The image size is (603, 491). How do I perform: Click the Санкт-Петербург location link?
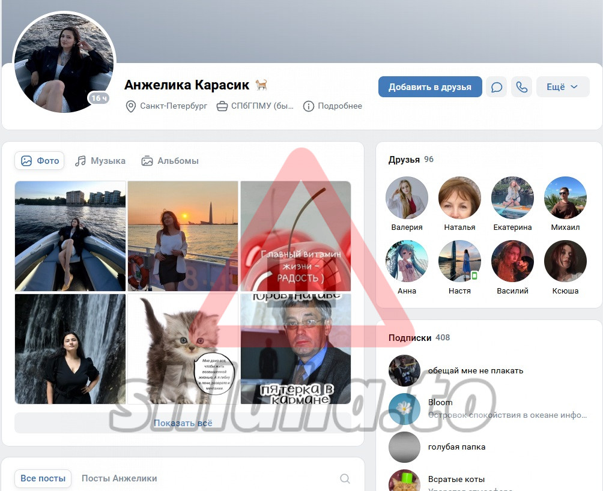(x=167, y=106)
